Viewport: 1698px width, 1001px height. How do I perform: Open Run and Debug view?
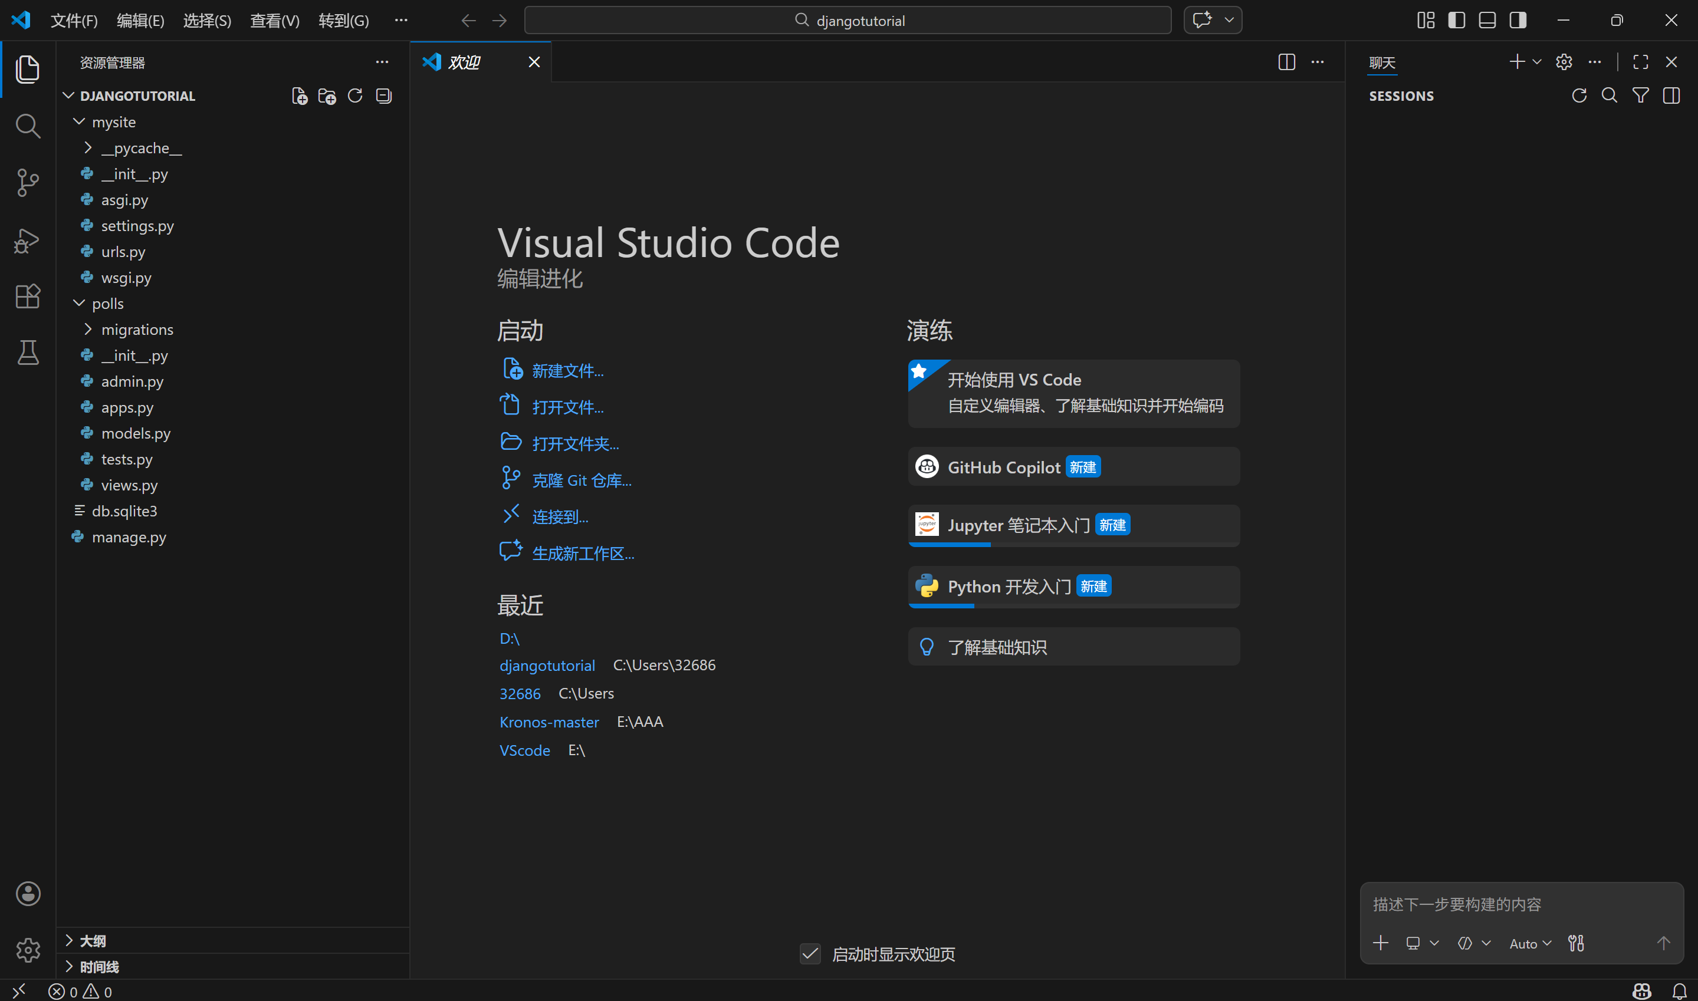[28, 240]
